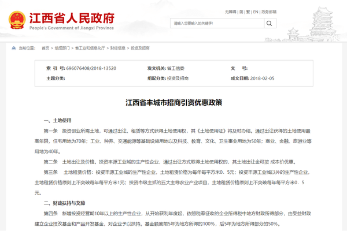This screenshot has width=347, height=231.
Task: Open the 政务邮箱 mailbox link
Action: point(269,12)
